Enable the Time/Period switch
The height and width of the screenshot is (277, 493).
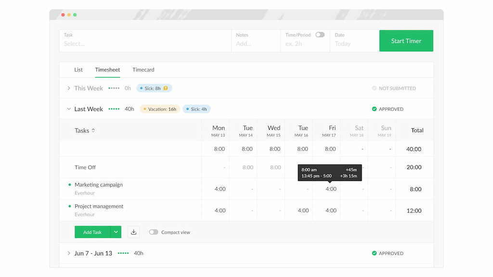(x=319, y=35)
